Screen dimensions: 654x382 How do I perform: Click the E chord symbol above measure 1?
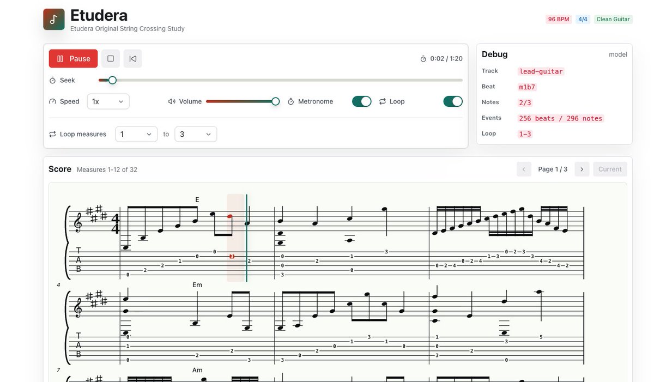click(x=197, y=200)
